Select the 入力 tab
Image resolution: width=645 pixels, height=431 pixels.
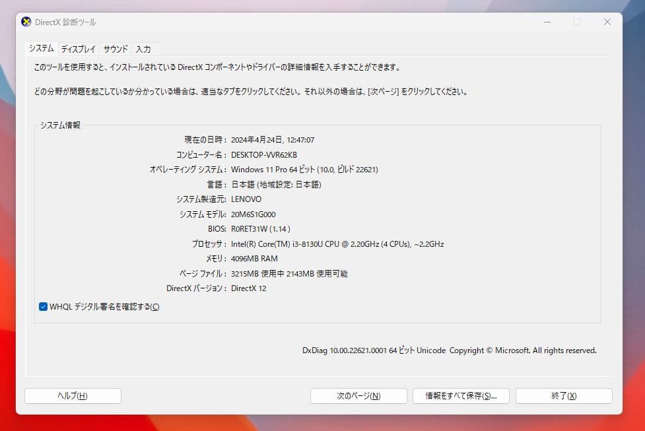145,49
